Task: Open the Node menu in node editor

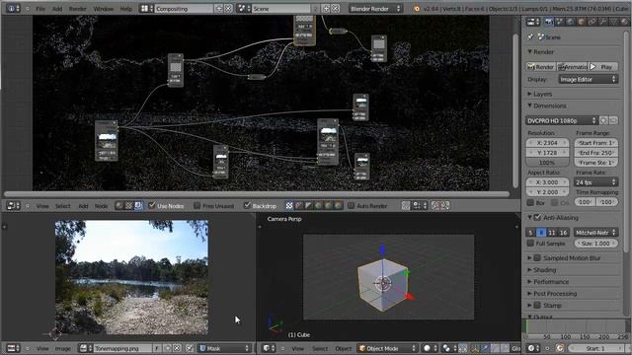Action: (x=101, y=206)
